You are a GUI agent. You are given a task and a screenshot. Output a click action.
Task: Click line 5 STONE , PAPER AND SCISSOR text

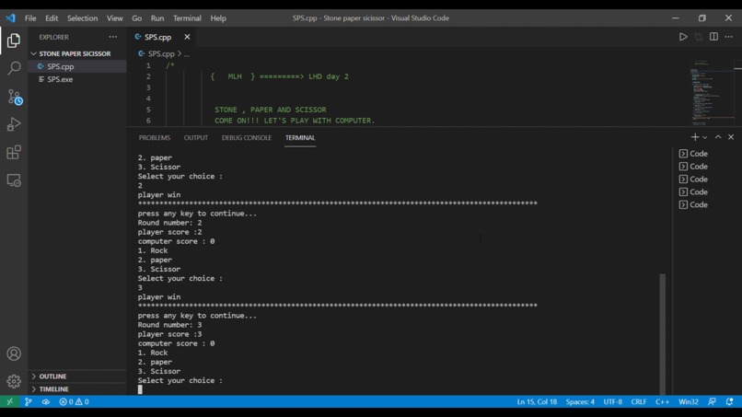tap(271, 110)
